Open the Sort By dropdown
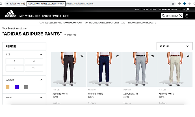Viewport: 195px width, 117px height. [x=174, y=46]
